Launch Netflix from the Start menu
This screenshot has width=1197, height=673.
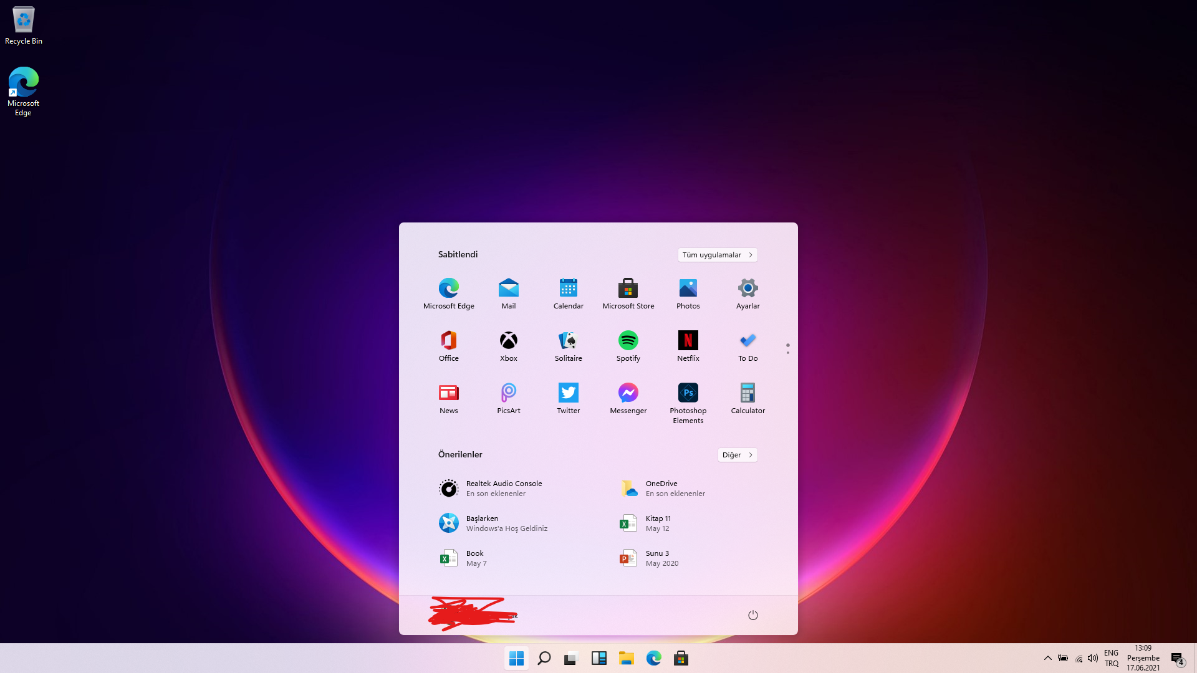click(688, 341)
